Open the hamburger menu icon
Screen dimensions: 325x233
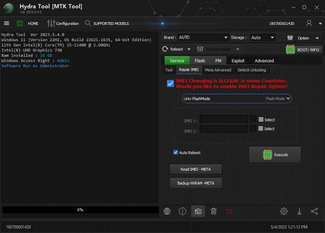[6, 23]
